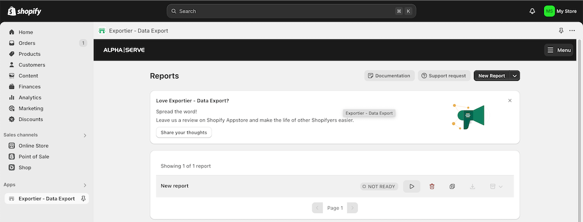
Task: Click the Alpha Serve logo
Action: pyautogui.click(x=124, y=50)
